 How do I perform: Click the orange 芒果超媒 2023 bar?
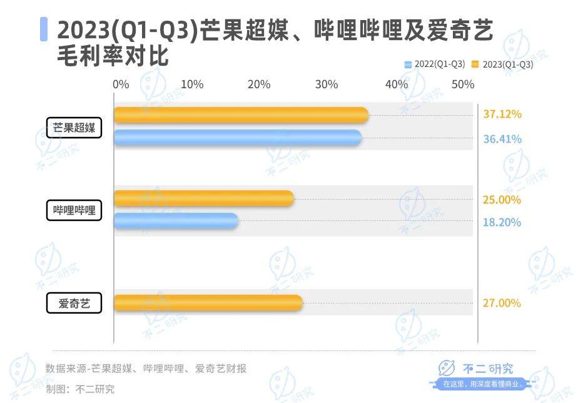pyautogui.click(x=241, y=115)
